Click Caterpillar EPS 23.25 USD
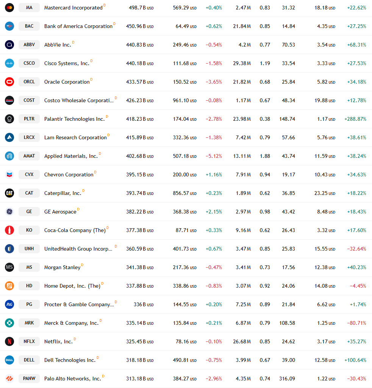372x388 pixels. point(325,193)
